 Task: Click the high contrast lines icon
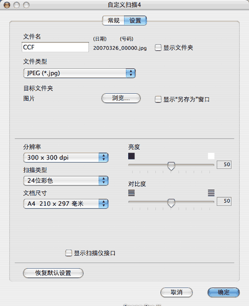211,193
